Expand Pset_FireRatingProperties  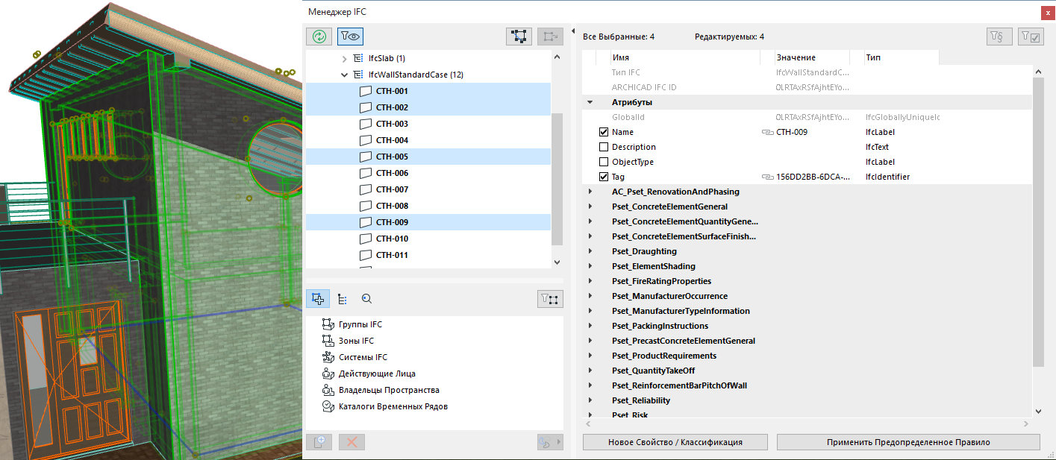click(590, 281)
